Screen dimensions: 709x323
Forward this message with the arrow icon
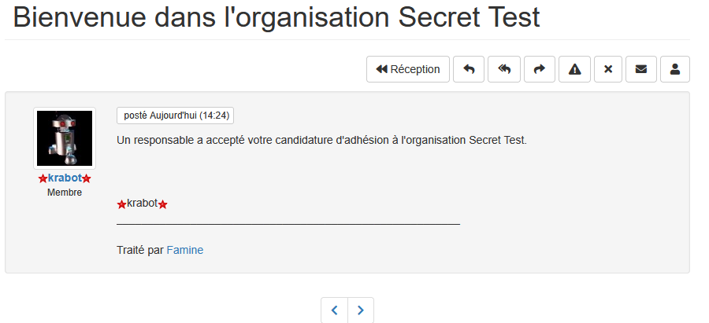tap(540, 69)
